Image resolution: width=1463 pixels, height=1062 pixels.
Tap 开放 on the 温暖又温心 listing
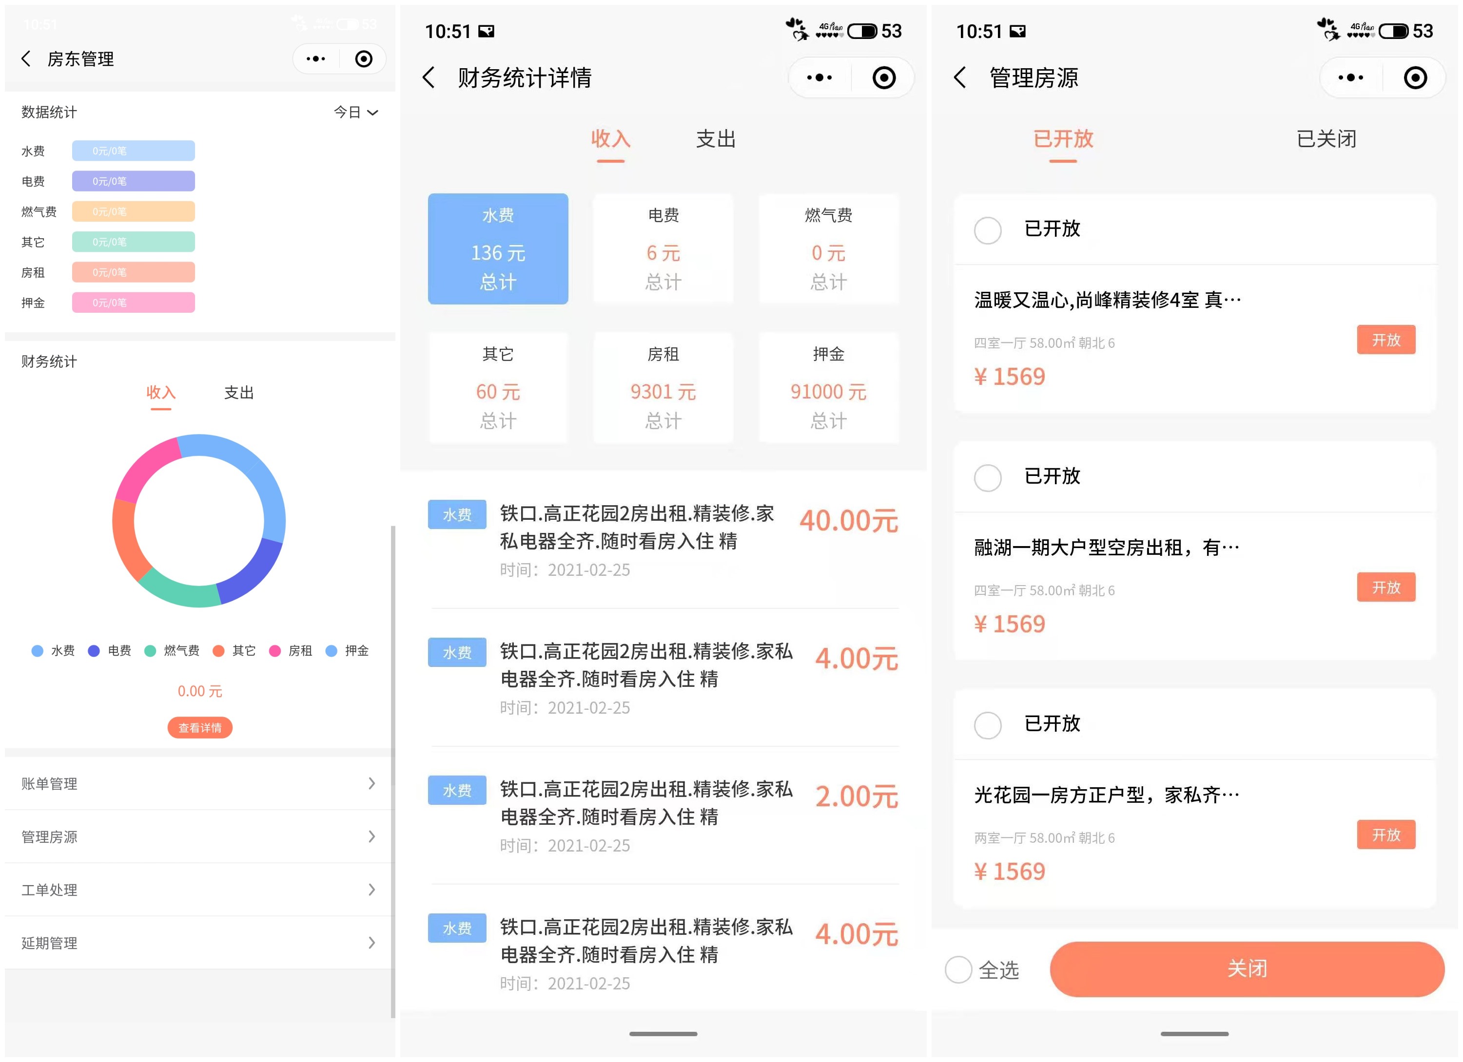[x=1385, y=340]
